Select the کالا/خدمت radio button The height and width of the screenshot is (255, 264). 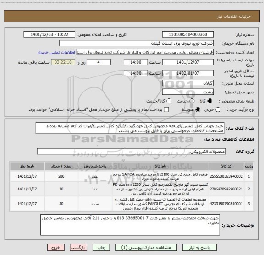(169, 101)
